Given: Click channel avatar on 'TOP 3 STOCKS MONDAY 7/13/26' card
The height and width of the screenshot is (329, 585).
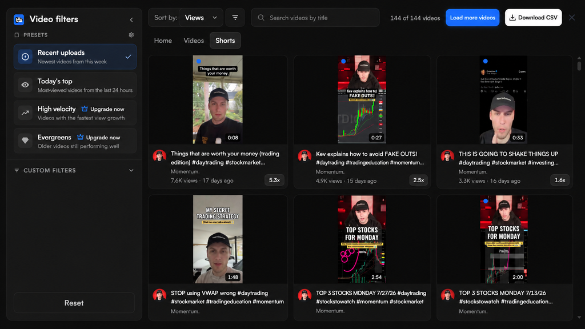Looking at the screenshot, I should click(447, 295).
